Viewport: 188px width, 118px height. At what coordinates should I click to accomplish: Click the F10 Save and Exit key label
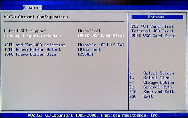click(133, 92)
